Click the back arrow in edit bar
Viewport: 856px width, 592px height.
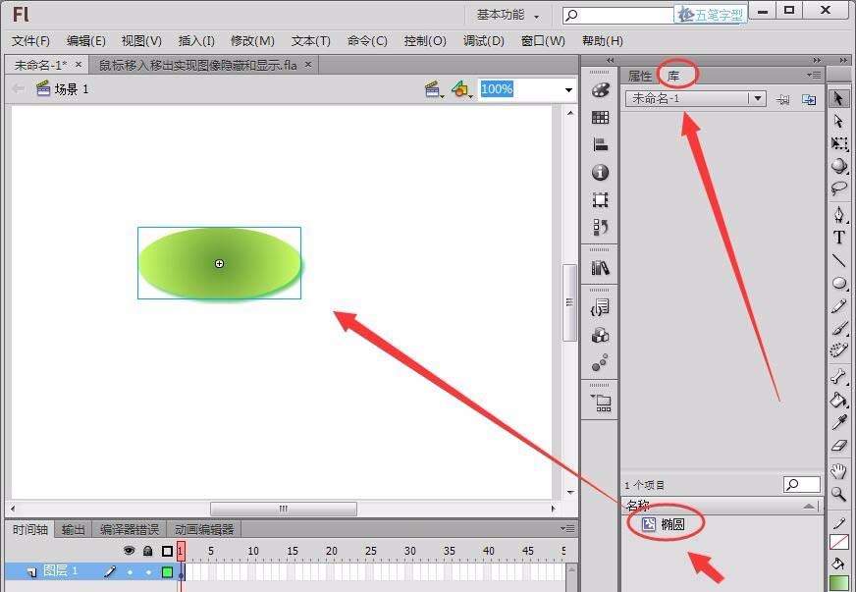click(18, 88)
